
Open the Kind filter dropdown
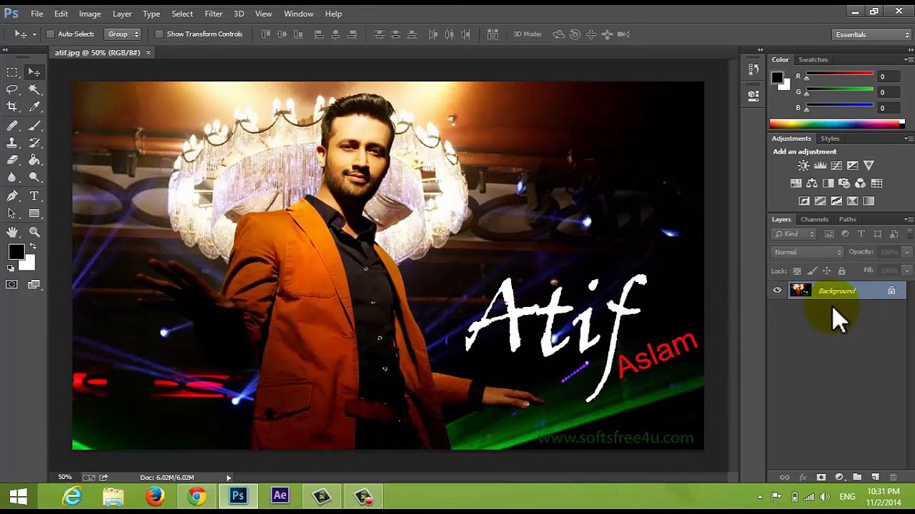(794, 234)
